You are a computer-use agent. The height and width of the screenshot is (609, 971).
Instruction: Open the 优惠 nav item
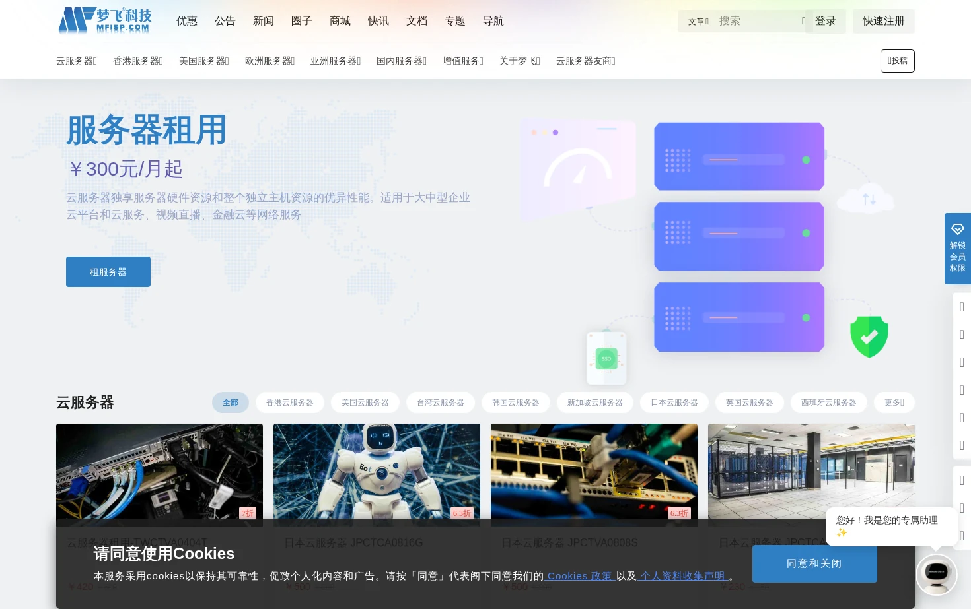coord(187,21)
